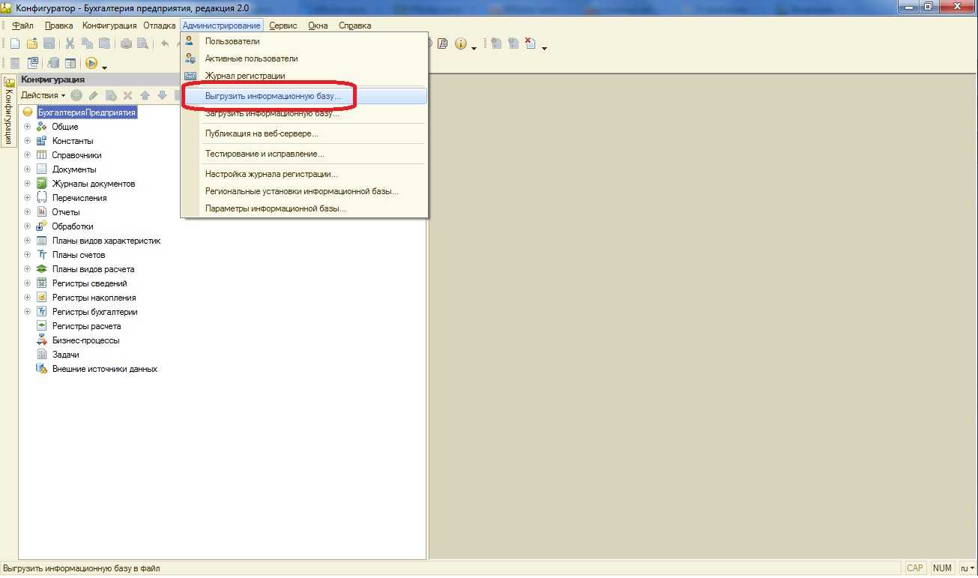Screen dimensions: 978x578
Task: Select Регистры расчета tree item
Action: pyautogui.click(x=86, y=326)
